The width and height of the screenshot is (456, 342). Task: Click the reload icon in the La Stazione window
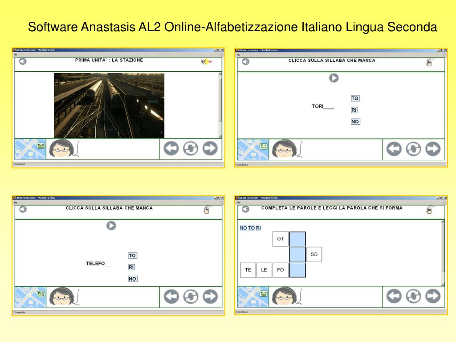coord(191,148)
